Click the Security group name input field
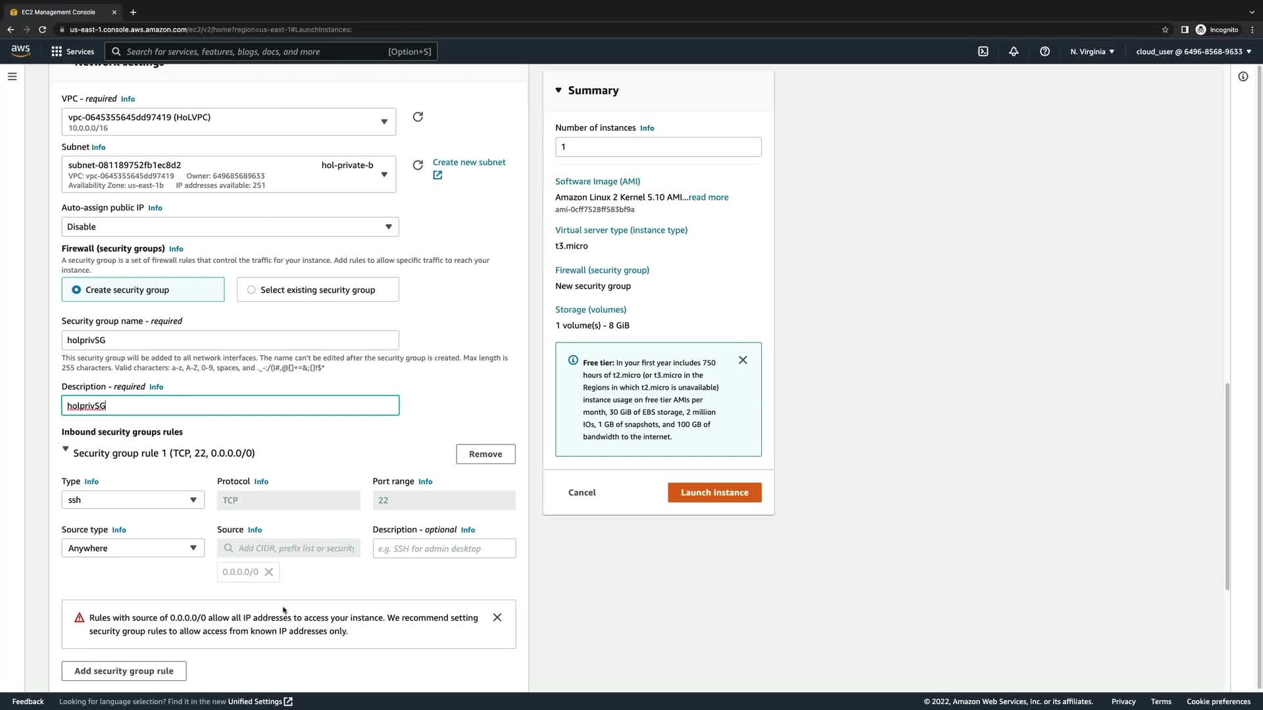Screen dimensions: 1263x710 [230, 341]
